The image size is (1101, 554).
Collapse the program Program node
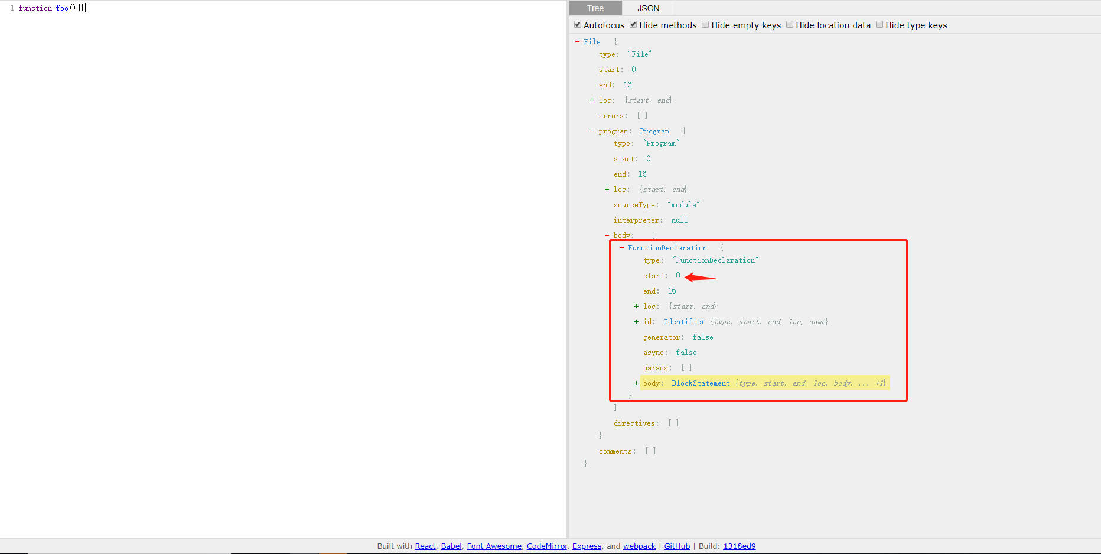pyautogui.click(x=592, y=131)
